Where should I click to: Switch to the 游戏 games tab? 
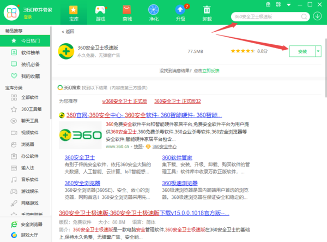click(100, 12)
